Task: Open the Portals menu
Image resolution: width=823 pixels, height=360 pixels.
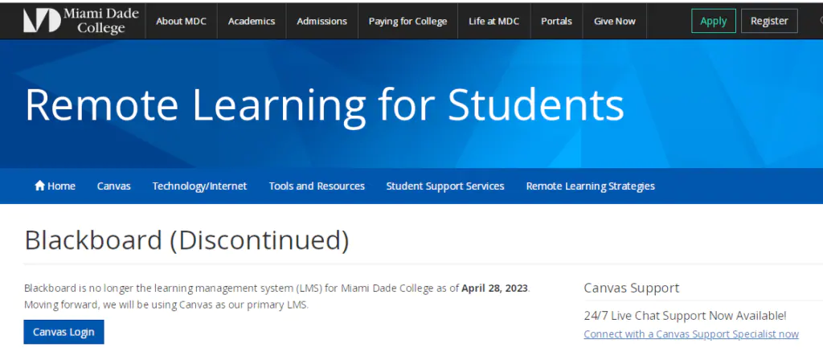Action: coord(556,21)
